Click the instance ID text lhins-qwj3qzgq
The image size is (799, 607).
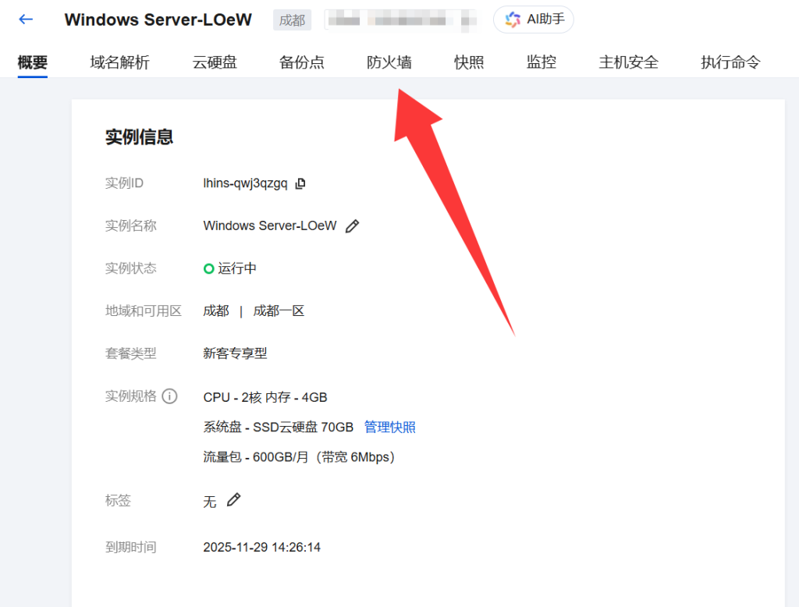pos(245,183)
